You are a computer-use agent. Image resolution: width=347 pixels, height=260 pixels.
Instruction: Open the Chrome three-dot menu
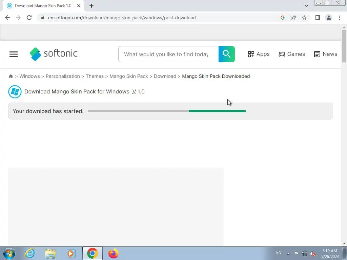coord(340,18)
